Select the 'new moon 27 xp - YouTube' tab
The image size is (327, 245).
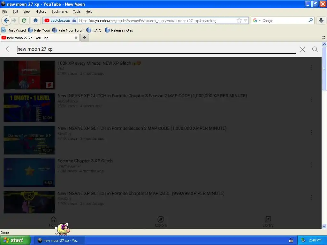pos(40,38)
